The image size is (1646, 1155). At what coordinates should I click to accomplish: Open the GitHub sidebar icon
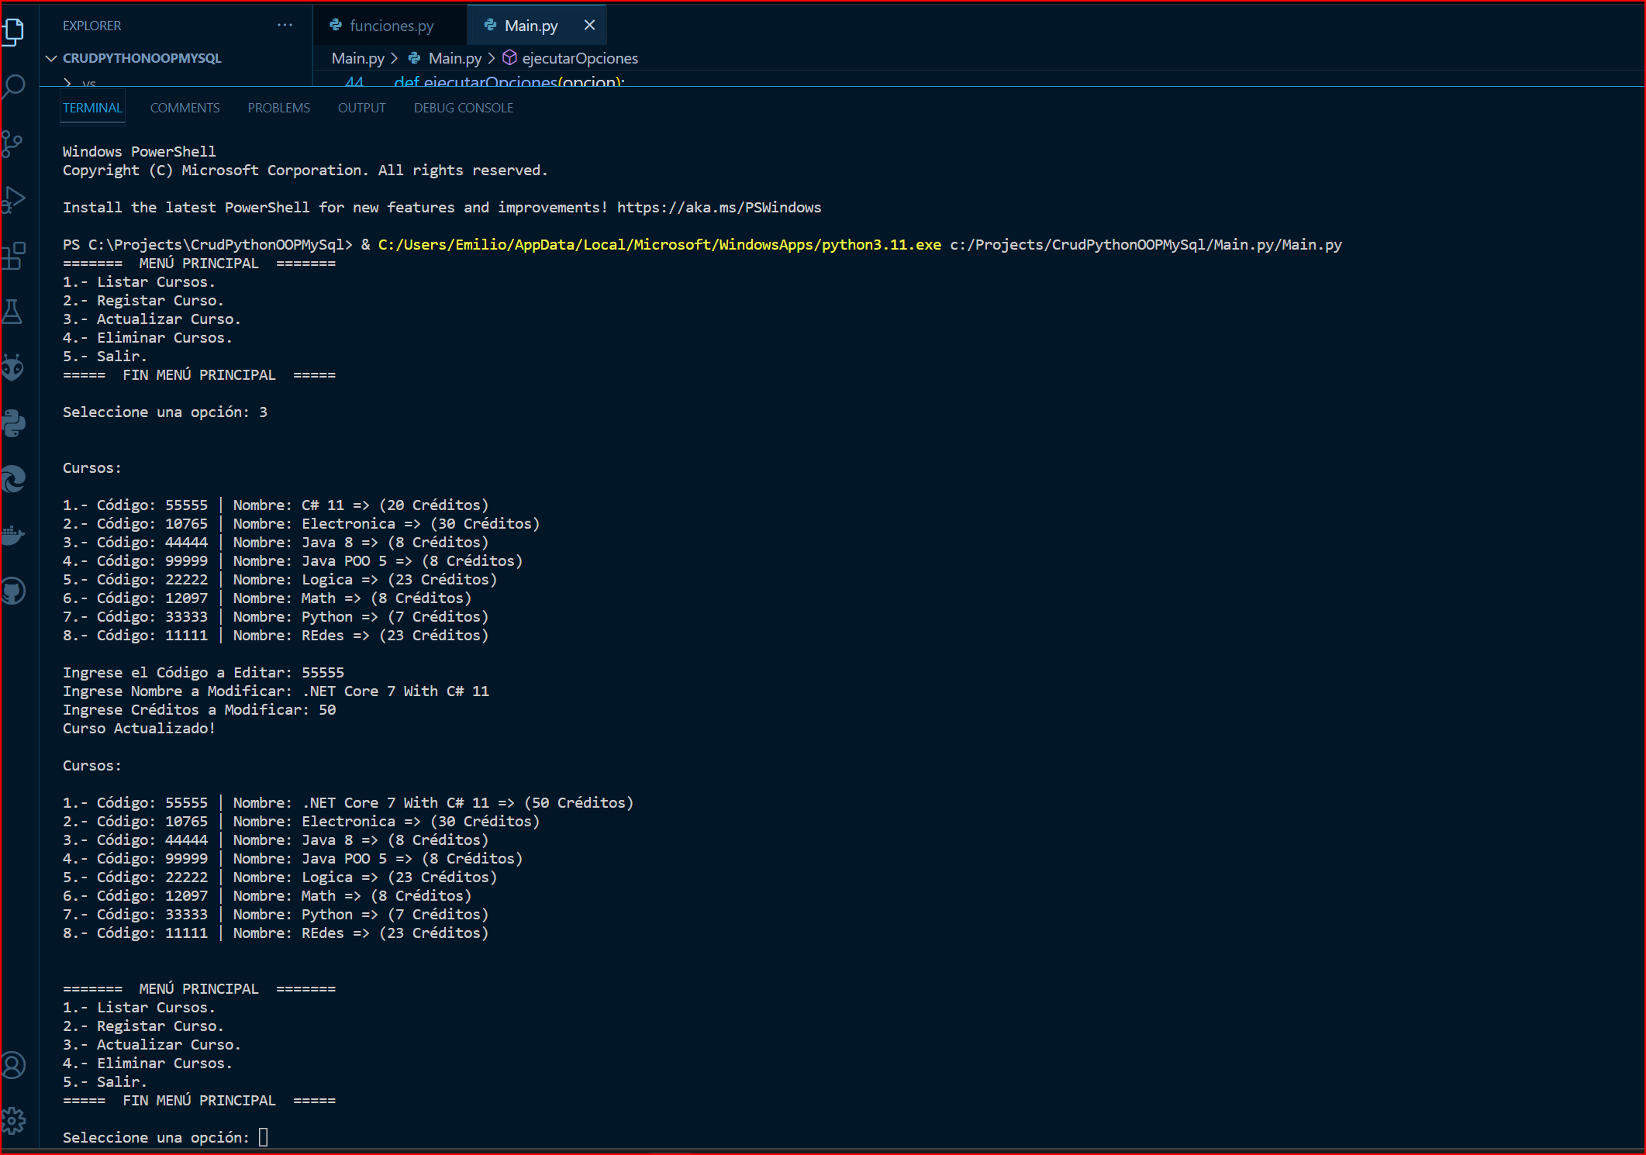tap(14, 591)
